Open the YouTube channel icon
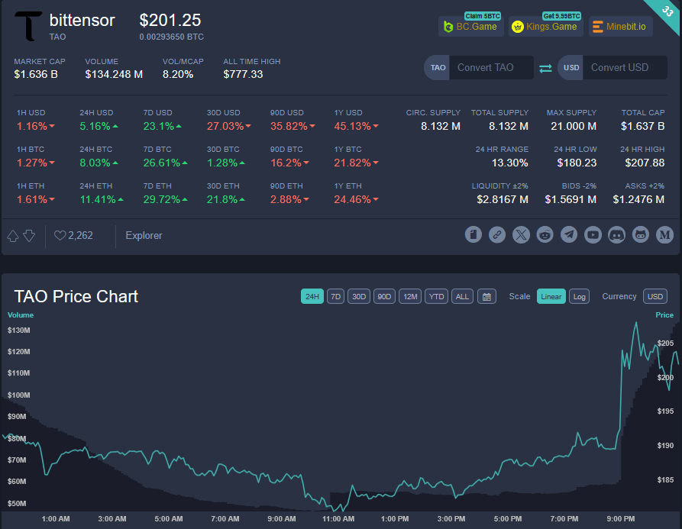 [593, 235]
